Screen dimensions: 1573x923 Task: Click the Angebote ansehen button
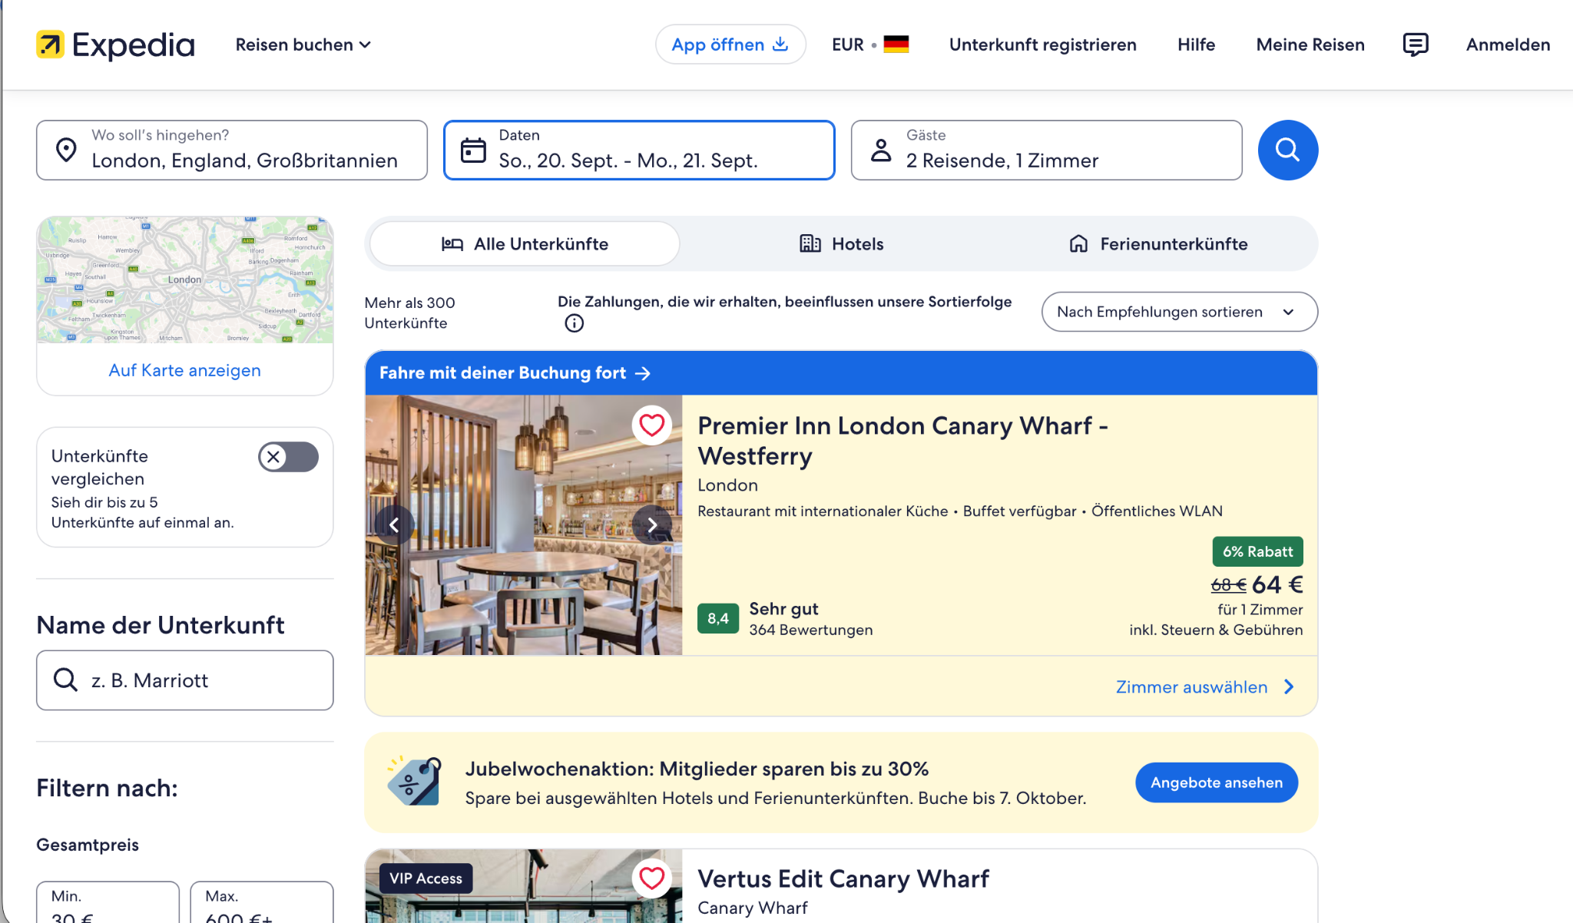click(x=1217, y=782)
